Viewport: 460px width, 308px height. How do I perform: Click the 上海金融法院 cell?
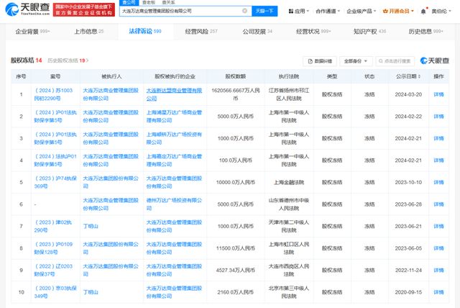click(289, 182)
